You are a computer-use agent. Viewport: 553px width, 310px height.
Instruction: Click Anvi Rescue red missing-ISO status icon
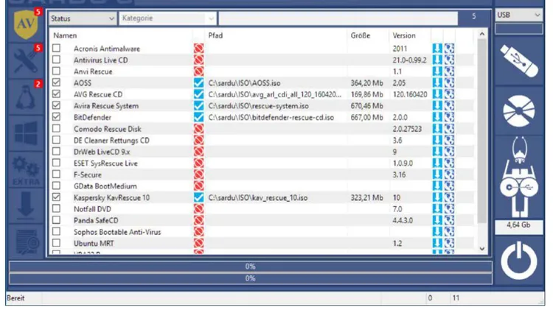pyautogui.click(x=198, y=71)
